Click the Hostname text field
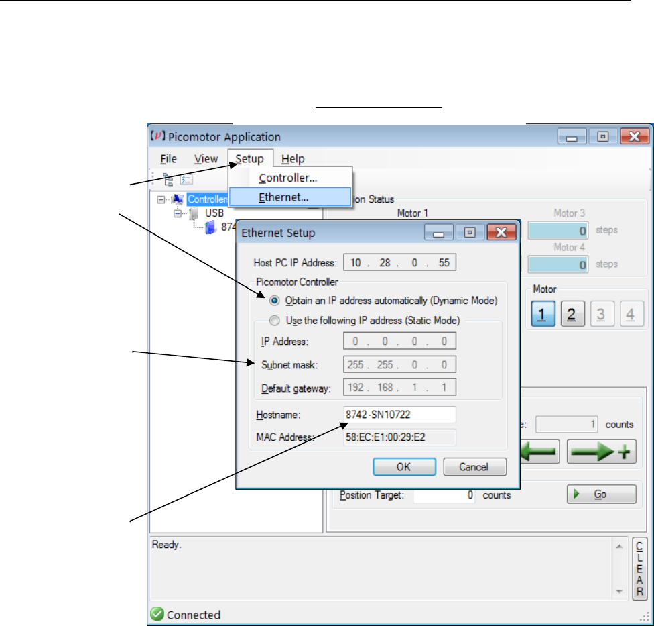 tap(399, 414)
